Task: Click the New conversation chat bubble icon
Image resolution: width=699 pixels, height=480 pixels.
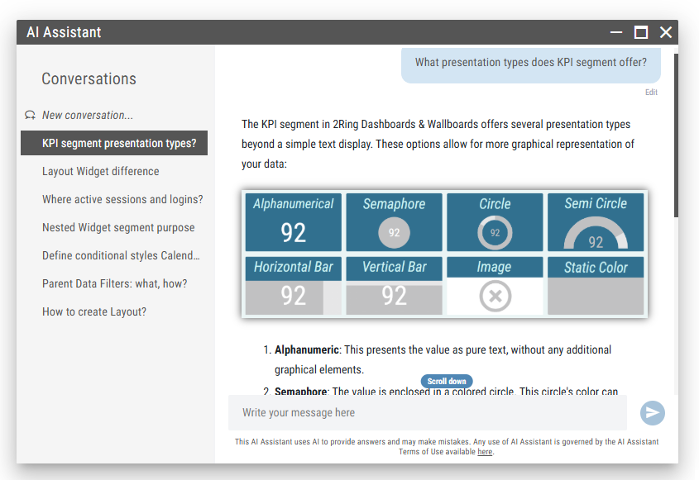Action: click(31, 116)
